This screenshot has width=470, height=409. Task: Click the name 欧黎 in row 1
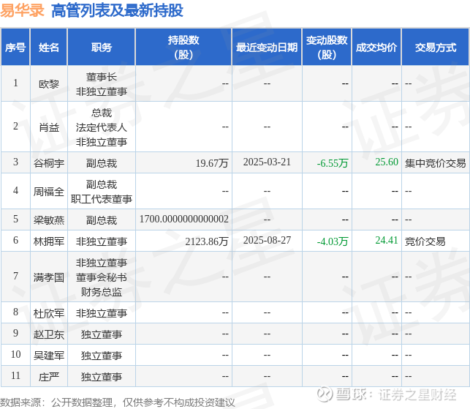click(49, 84)
